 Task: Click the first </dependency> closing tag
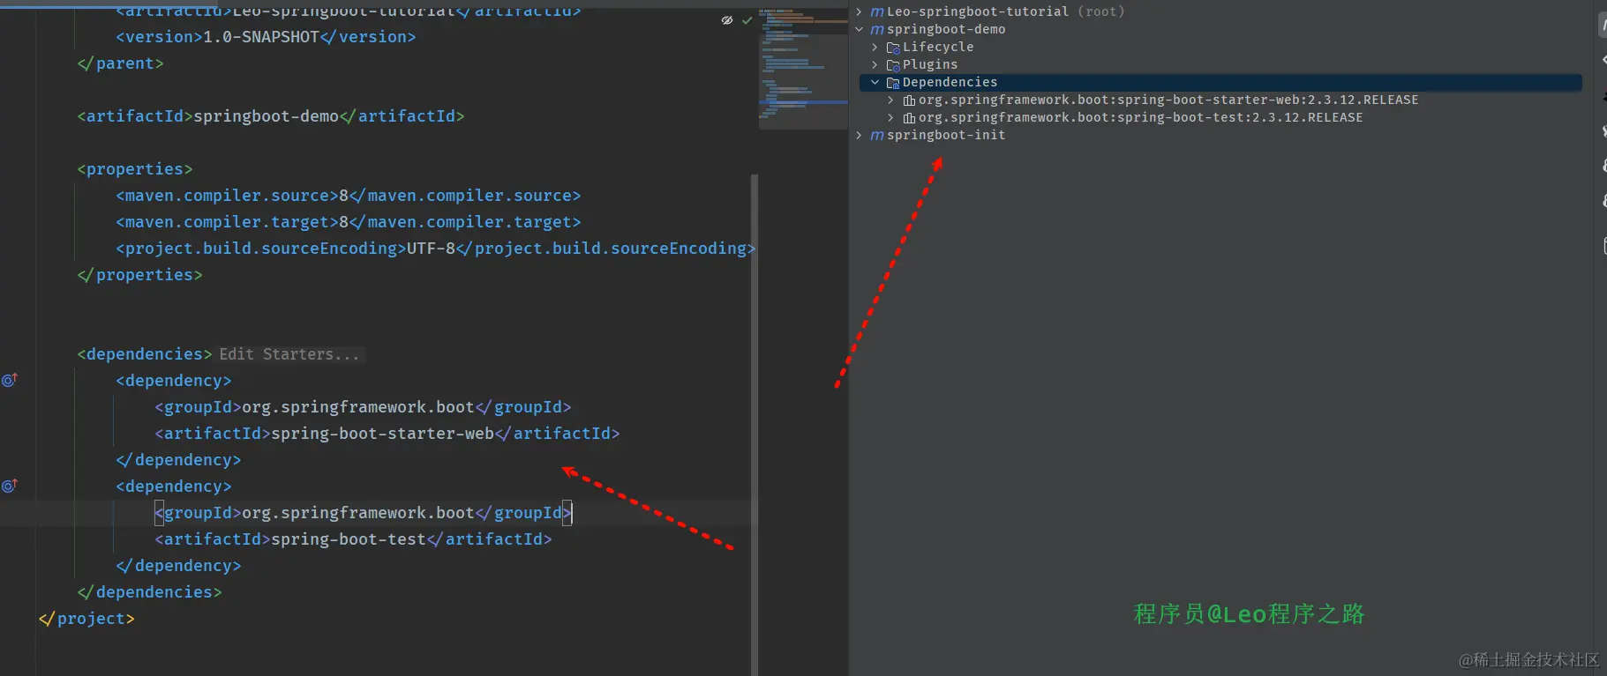click(x=178, y=460)
